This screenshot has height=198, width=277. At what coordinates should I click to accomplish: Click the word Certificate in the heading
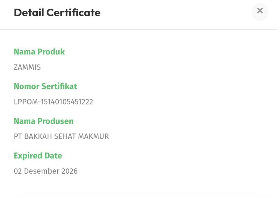click(x=73, y=13)
